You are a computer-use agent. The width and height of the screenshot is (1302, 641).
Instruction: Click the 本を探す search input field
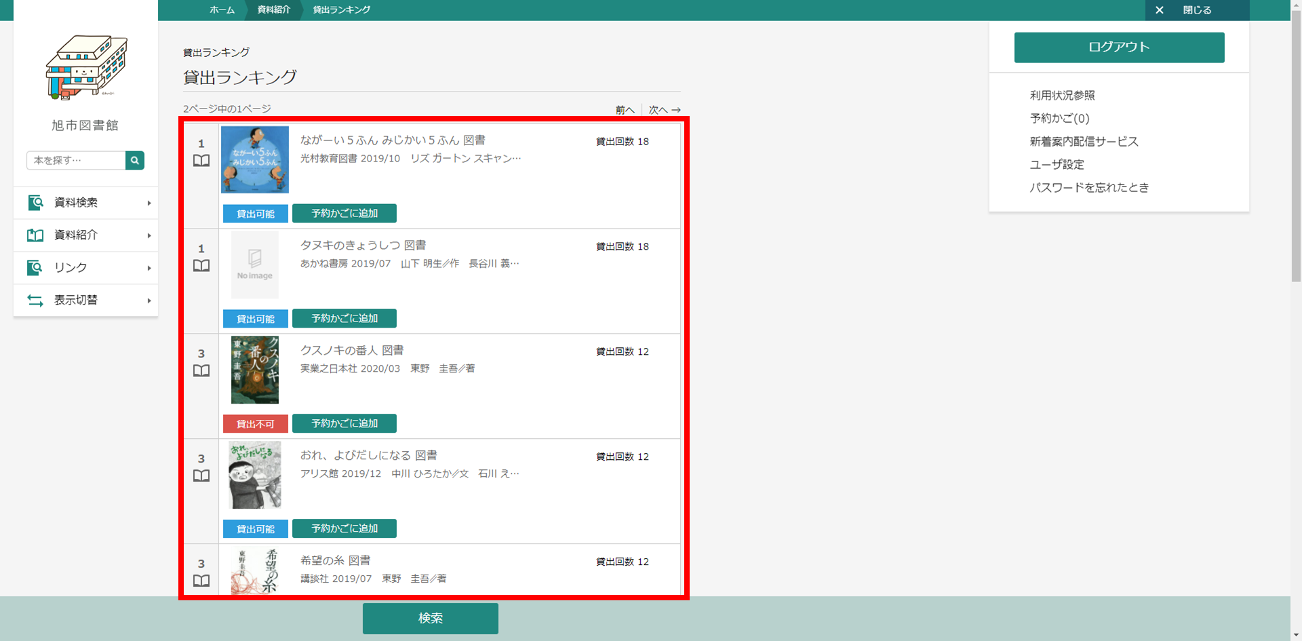pyautogui.click(x=76, y=160)
